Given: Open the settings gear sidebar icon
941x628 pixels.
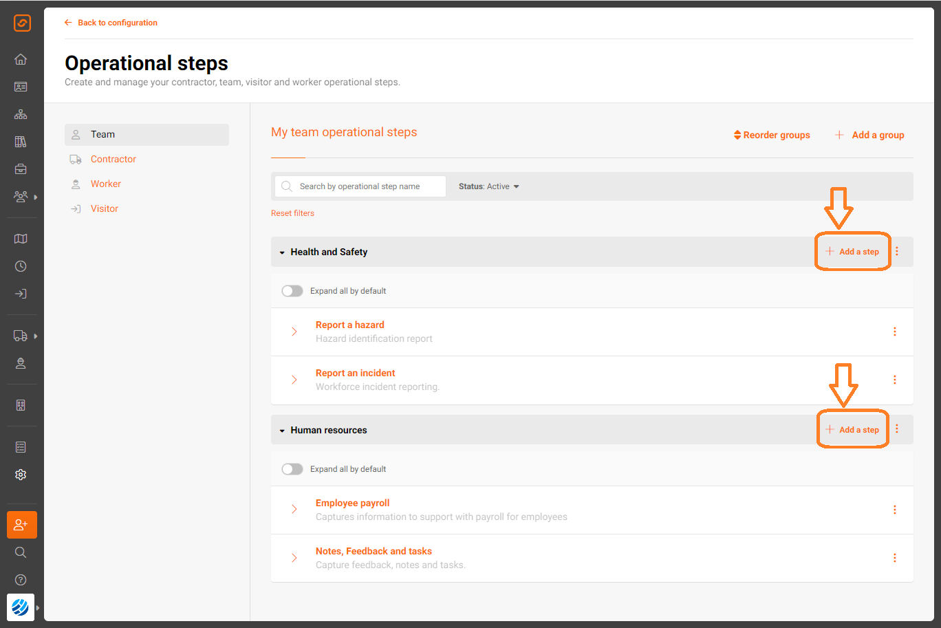Looking at the screenshot, I should (21, 475).
